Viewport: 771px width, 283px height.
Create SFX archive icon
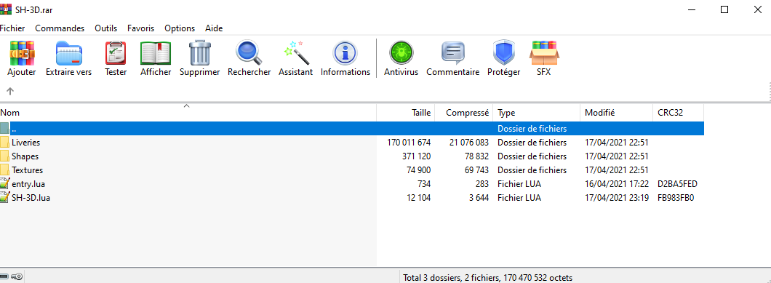[x=544, y=53]
